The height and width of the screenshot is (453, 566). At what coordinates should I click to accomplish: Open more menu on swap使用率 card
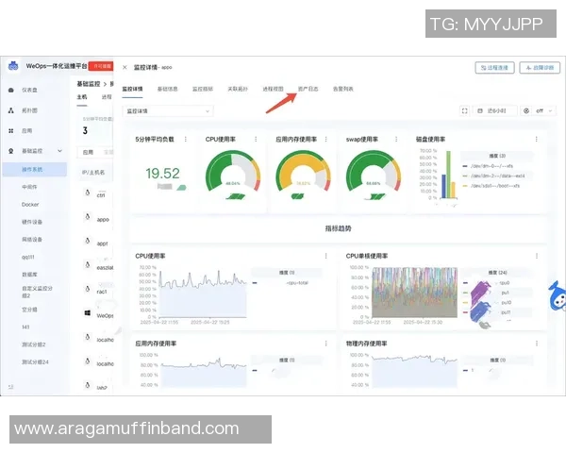click(396, 139)
